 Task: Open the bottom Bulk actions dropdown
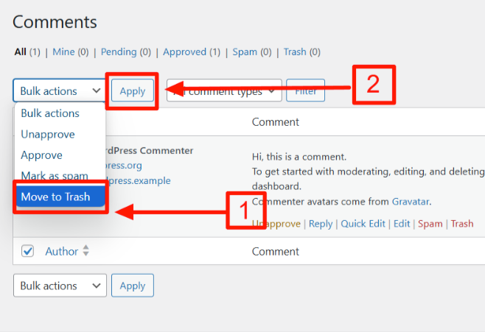60,286
